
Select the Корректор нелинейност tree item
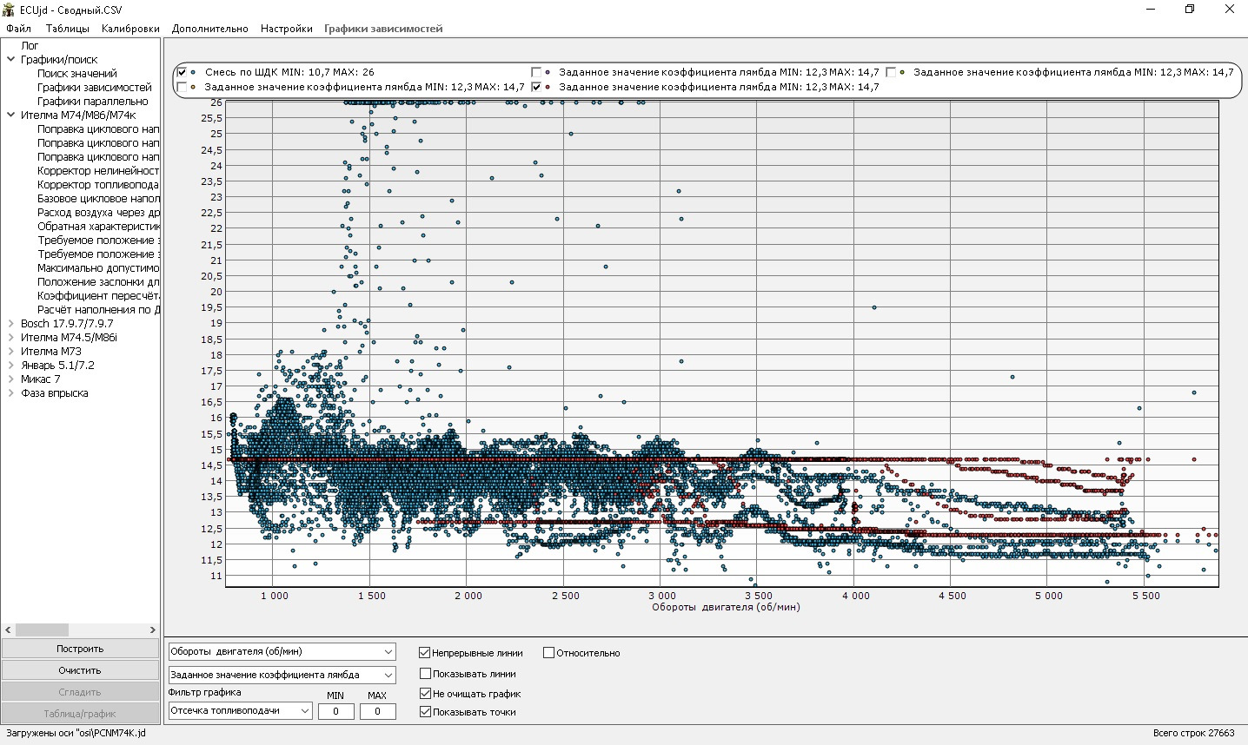(98, 171)
